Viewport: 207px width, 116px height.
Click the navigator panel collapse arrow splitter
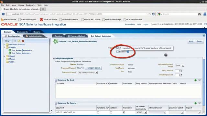point(52,111)
